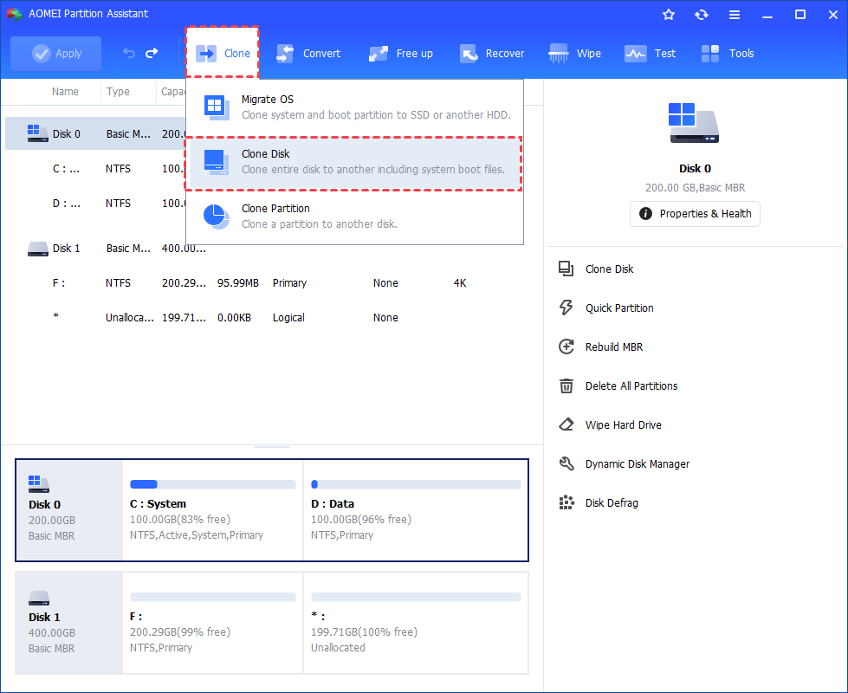Select the unallocated space on Disk 1
This screenshot has height=693, width=848.
[x=416, y=624]
